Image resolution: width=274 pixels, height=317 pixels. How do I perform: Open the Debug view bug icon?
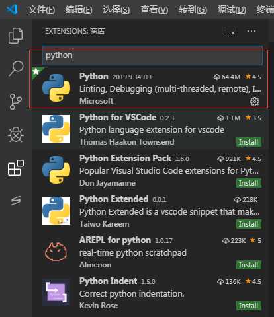tap(16, 135)
